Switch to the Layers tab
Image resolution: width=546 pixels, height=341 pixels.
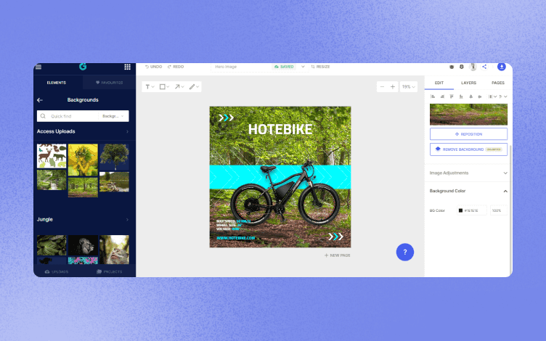pyautogui.click(x=468, y=83)
